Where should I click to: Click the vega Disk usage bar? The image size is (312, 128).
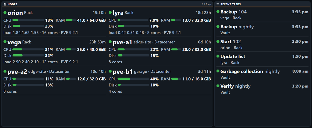tap(28, 55)
